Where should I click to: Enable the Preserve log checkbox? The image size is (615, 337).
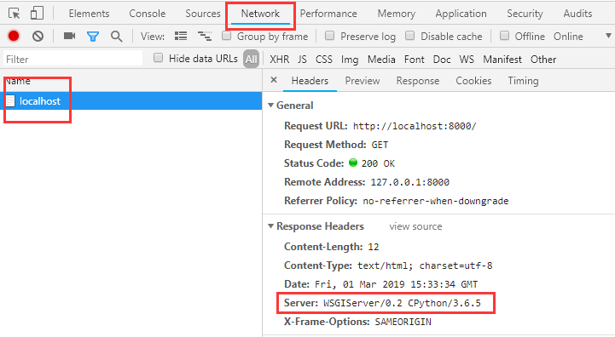point(330,36)
